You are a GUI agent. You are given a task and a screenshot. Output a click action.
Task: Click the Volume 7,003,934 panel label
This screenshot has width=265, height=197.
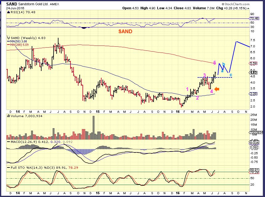point(26,116)
